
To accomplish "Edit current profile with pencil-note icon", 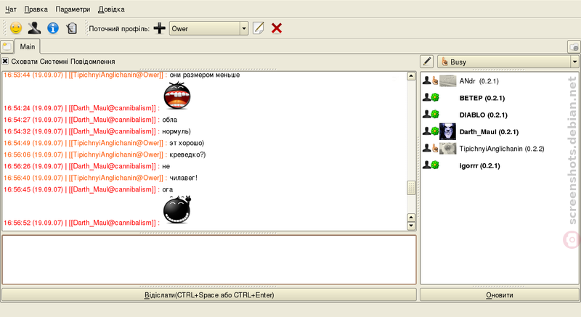I will pos(259,28).
